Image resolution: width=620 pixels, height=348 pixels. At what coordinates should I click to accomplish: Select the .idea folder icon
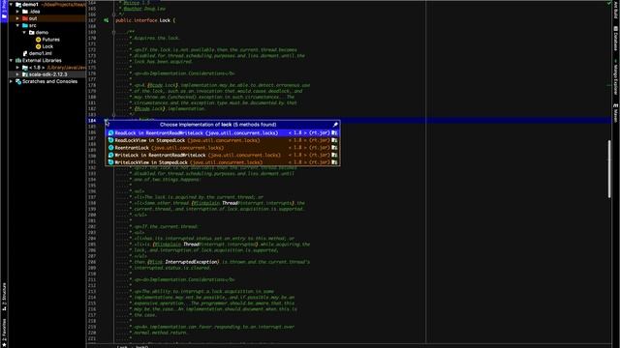[25, 12]
